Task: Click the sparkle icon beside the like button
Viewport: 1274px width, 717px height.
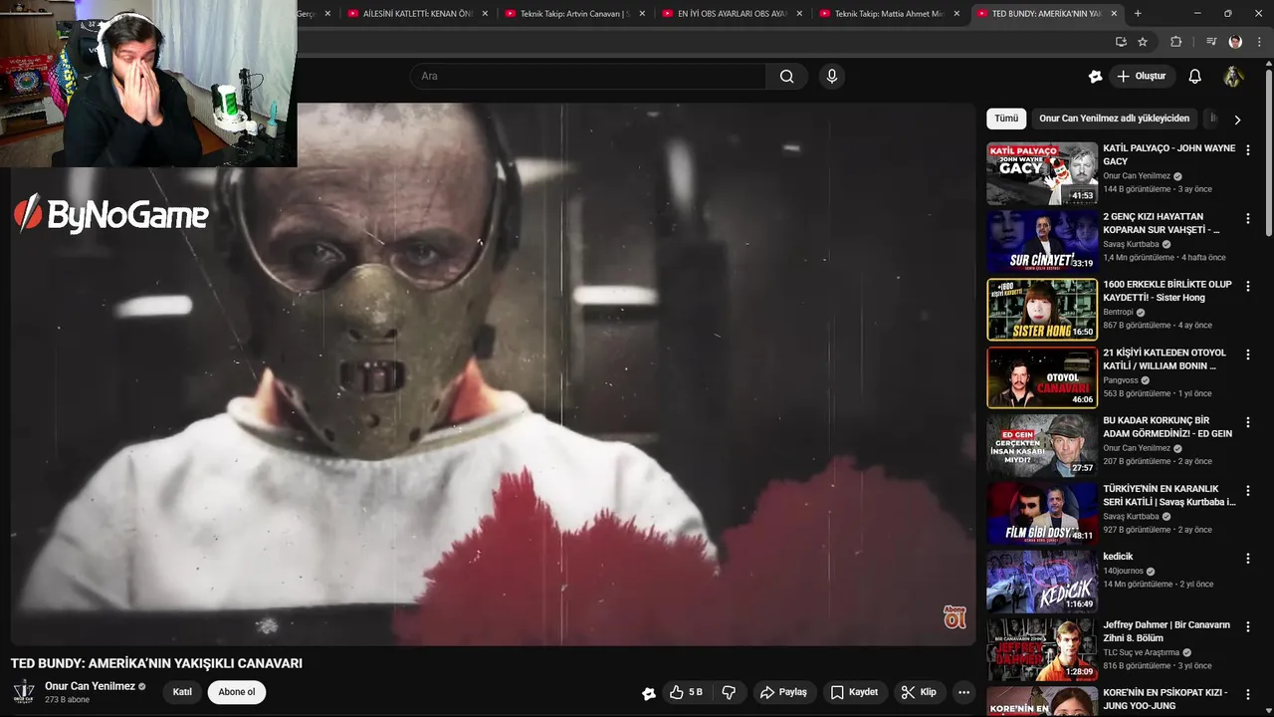Action: pos(649,693)
